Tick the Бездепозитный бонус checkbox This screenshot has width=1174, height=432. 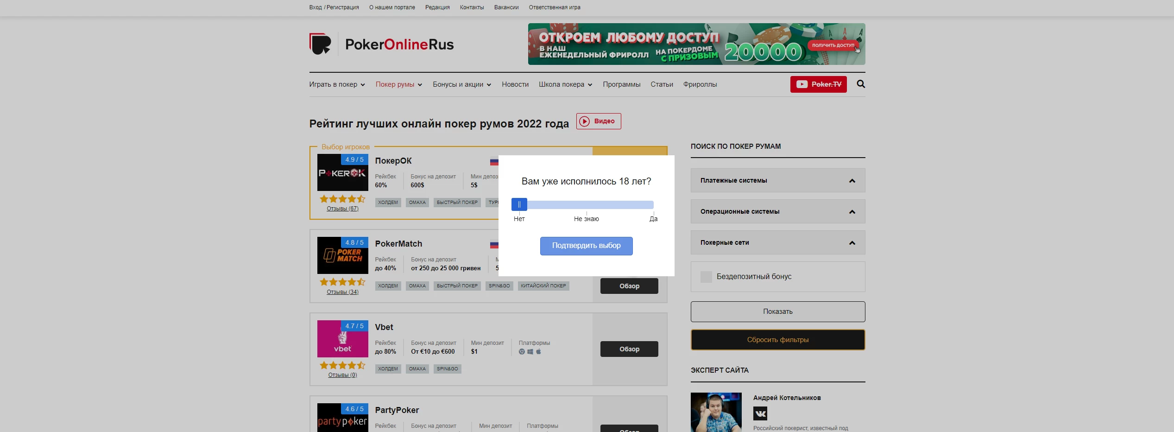pyautogui.click(x=706, y=277)
